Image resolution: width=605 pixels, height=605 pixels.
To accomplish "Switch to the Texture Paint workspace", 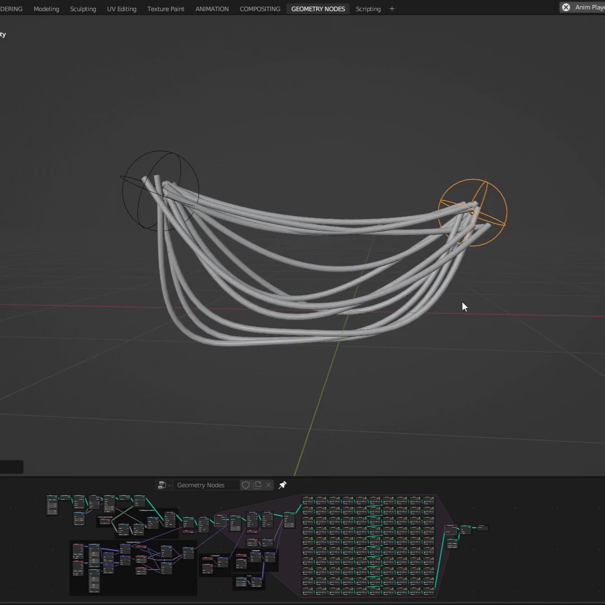I will click(166, 8).
